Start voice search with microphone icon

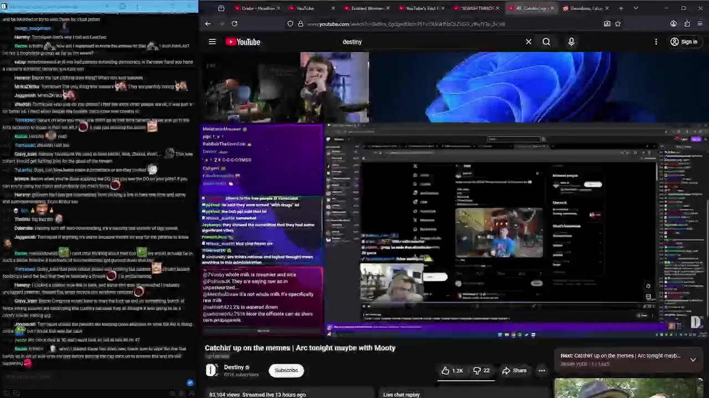coord(571,42)
